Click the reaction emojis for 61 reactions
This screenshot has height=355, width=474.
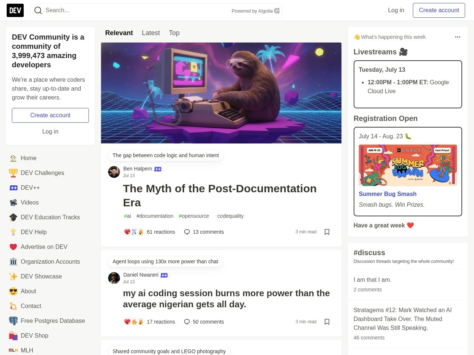pos(134,232)
